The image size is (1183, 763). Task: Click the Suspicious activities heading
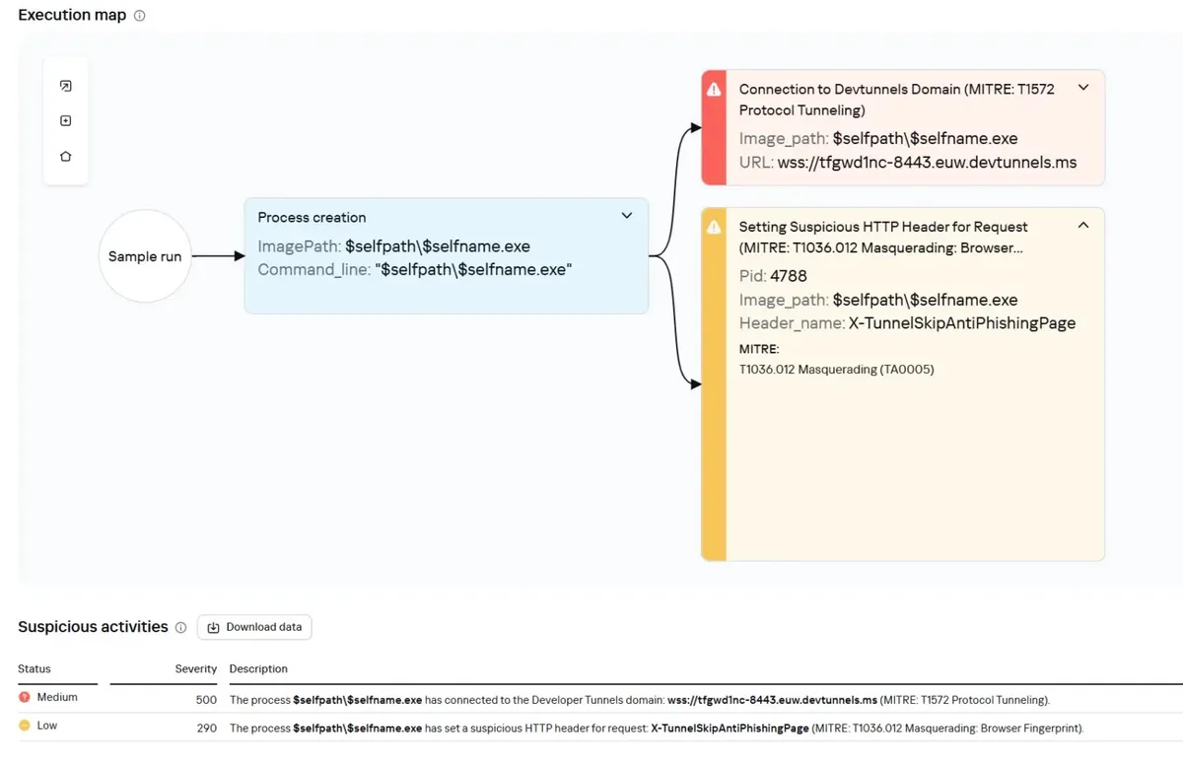point(93,627)
